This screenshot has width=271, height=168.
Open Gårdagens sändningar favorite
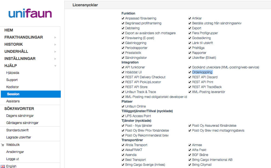22,123
